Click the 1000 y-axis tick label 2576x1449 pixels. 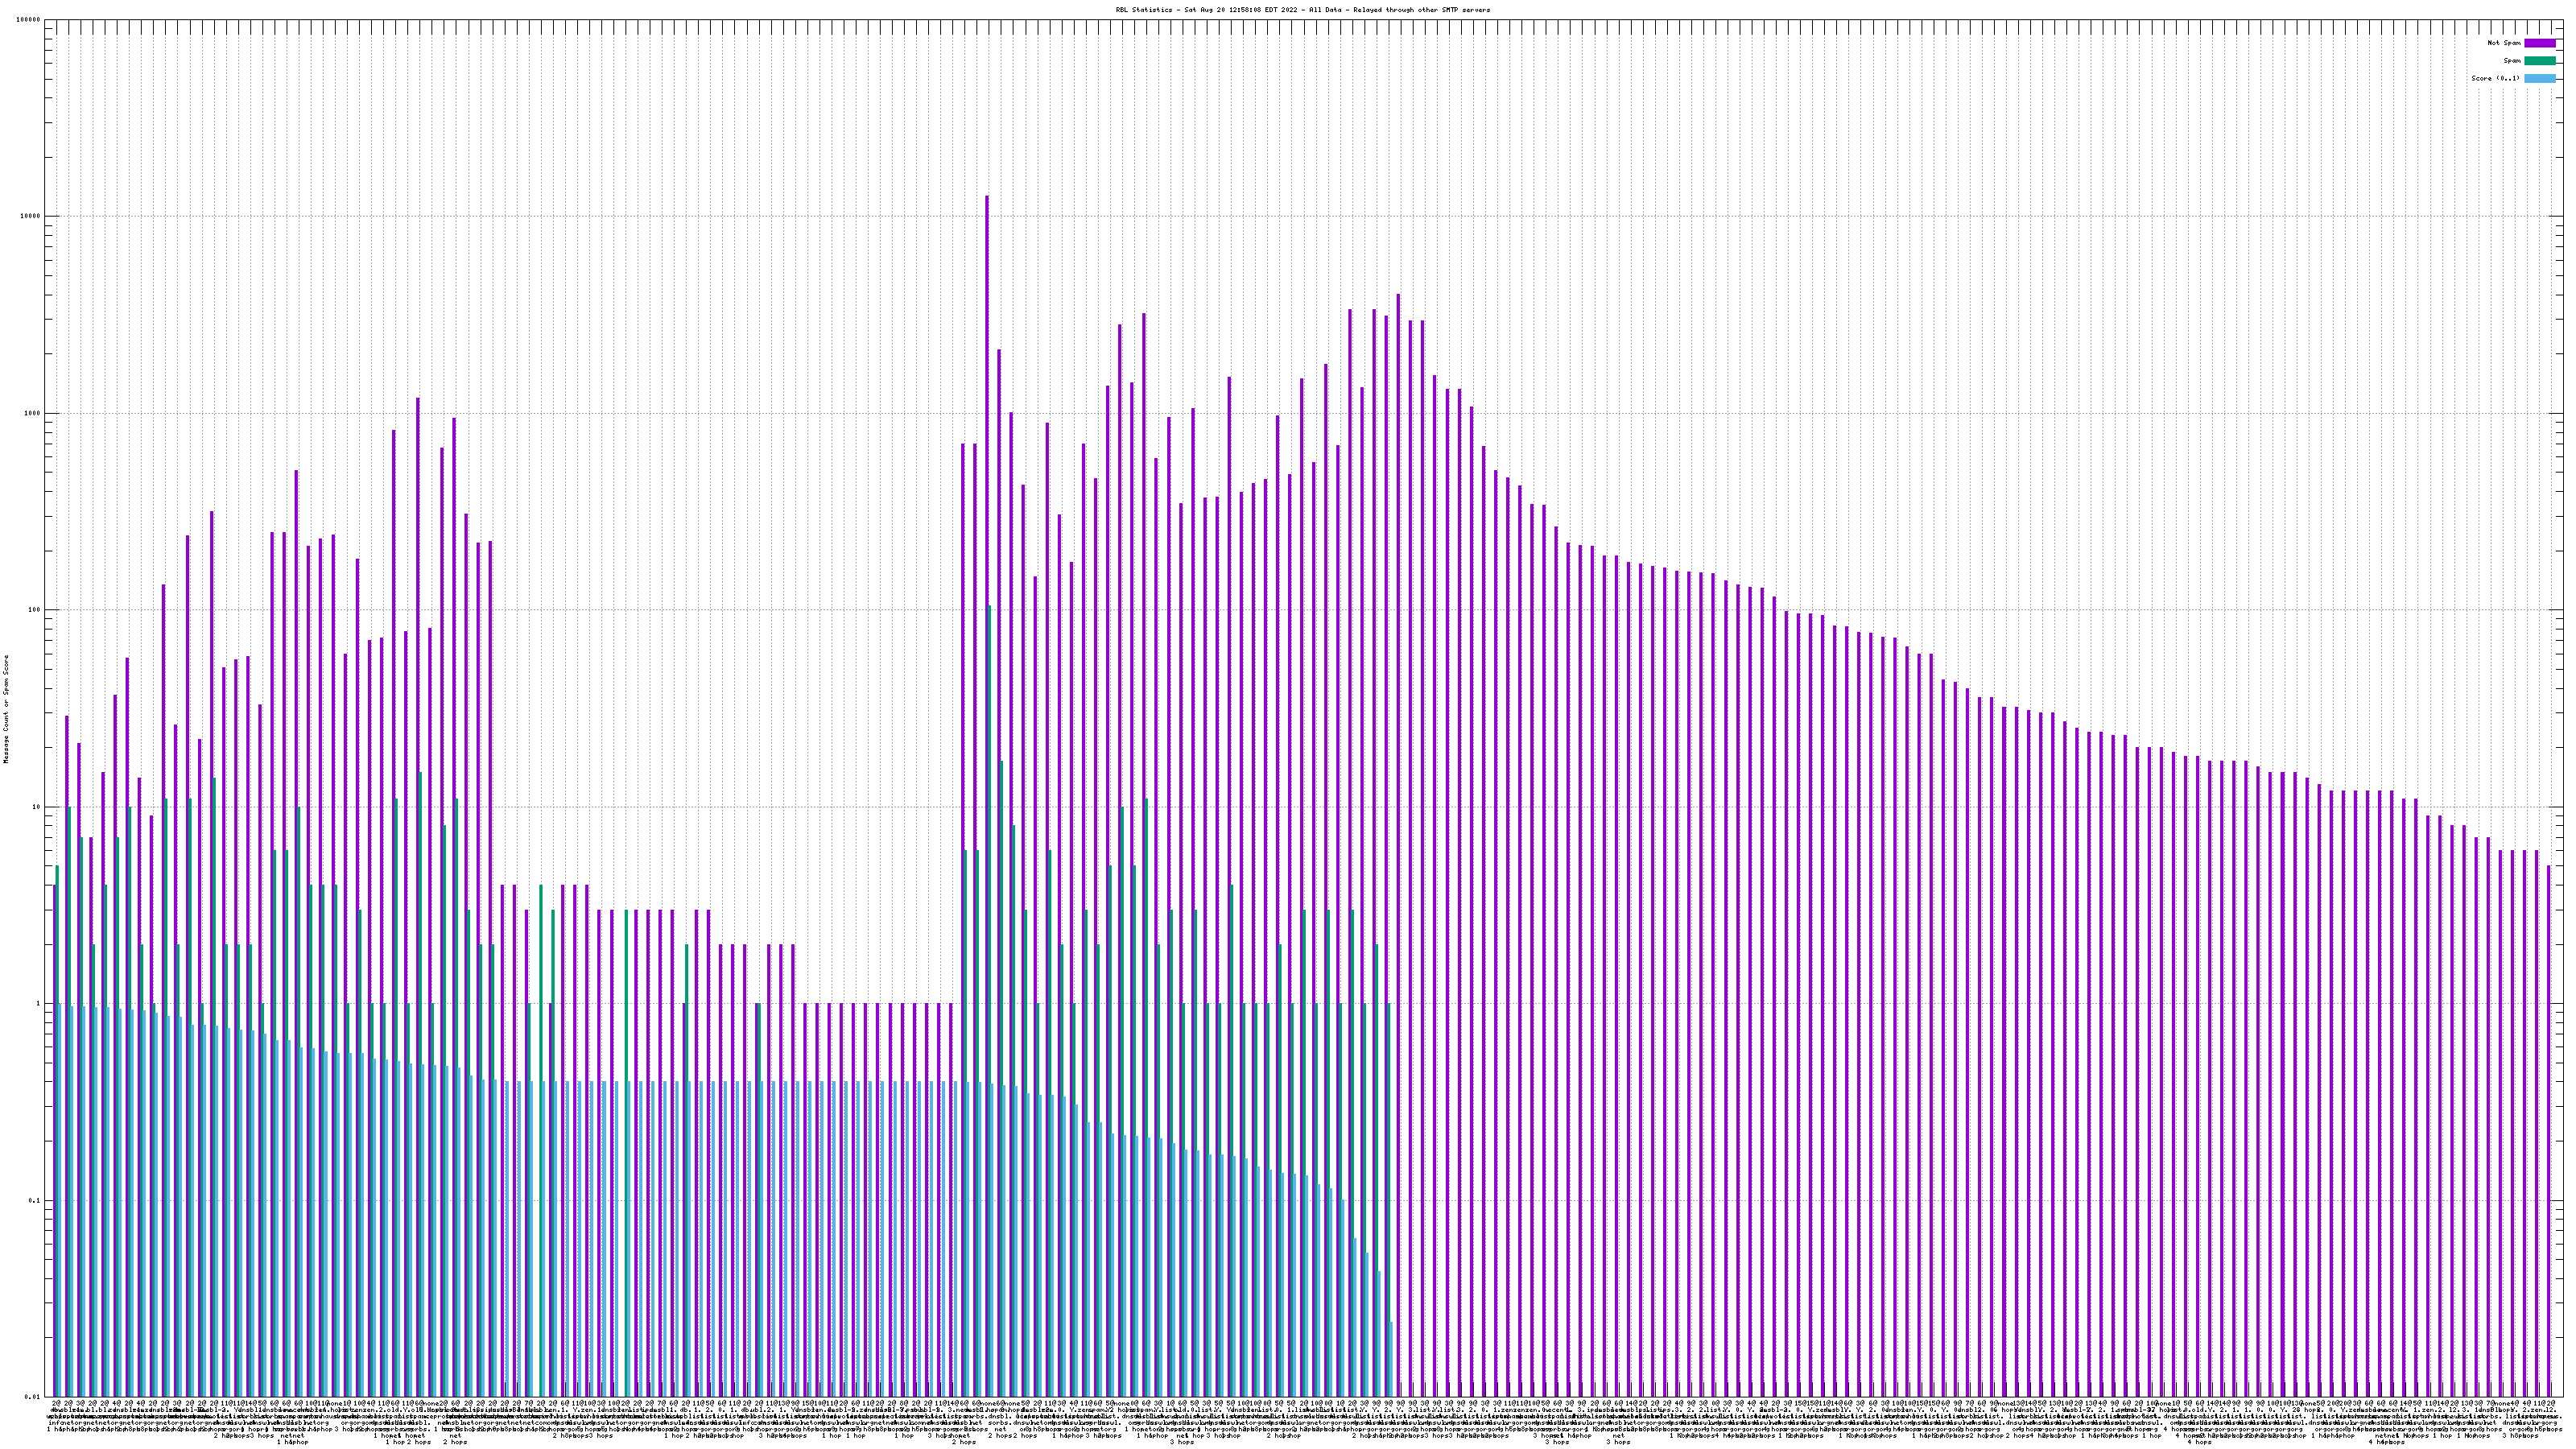pyautogui.click(x=33, y=413)
